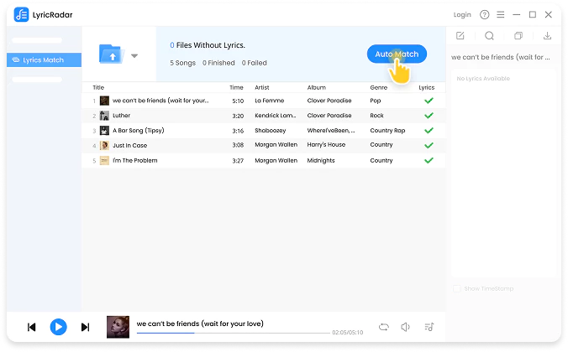The image size is (568, 352).
Task: Sort by the Album column header
Action: [316, 87]
